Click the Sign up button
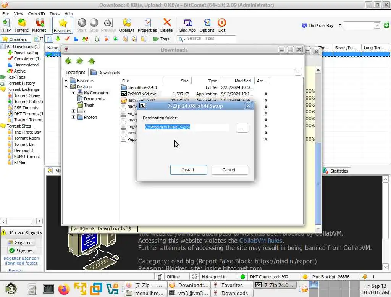The height and width of the screenshot is (297, 391). point(22,250)
